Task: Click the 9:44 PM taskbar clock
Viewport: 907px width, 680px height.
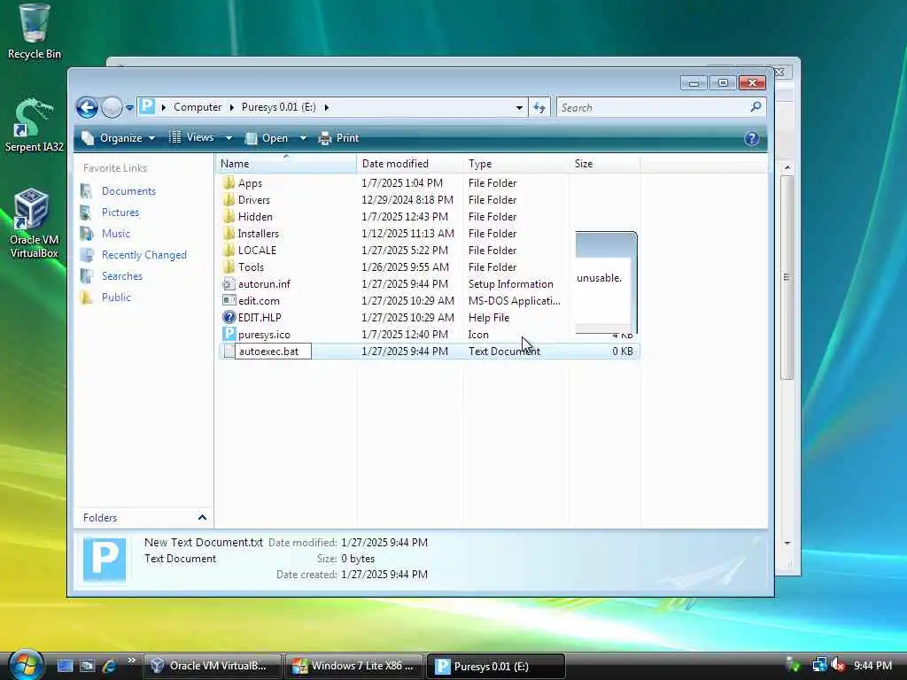Action: 872,666
